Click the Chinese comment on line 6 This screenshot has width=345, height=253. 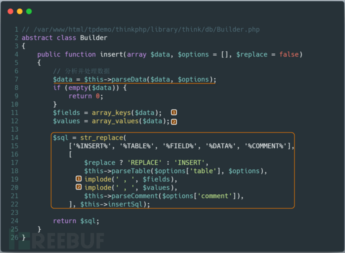pos(81,71)
